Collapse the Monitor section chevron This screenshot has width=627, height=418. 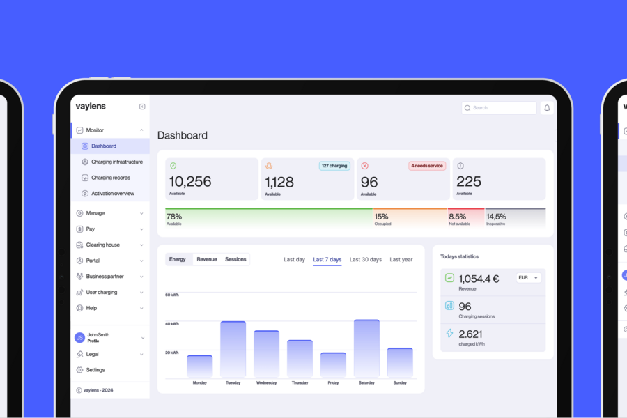point(141,130)
